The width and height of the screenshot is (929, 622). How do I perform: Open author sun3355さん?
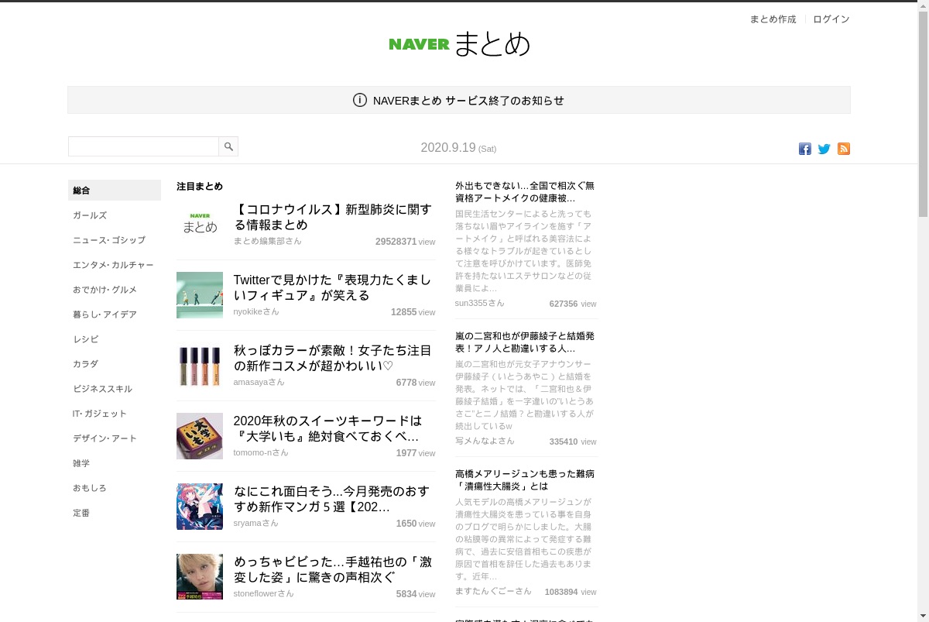479,303
